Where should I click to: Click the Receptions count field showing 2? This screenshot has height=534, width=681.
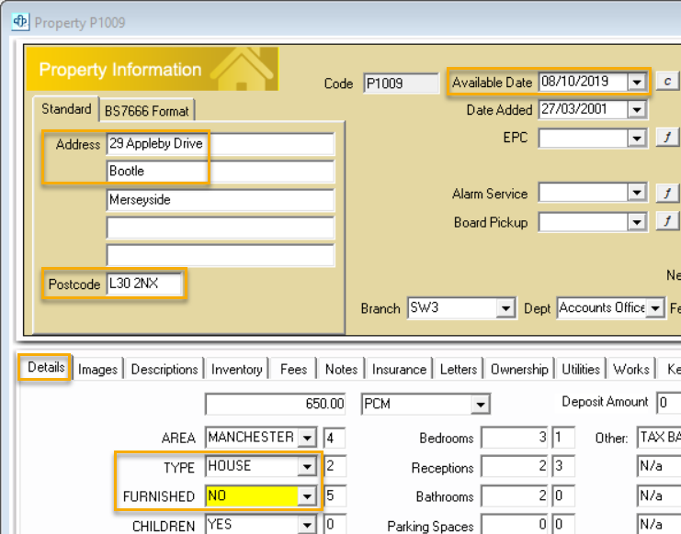[x=515, y=466]
